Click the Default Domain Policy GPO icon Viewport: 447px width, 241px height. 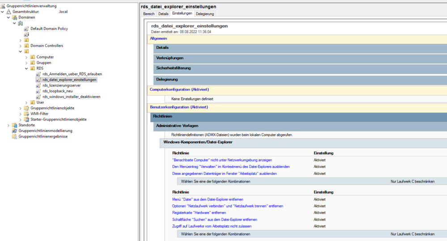pyautogui.click(x=26, y=29)
